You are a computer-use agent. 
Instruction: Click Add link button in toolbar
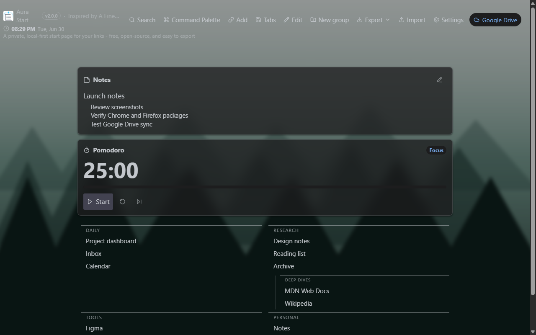tap(238, 20)
